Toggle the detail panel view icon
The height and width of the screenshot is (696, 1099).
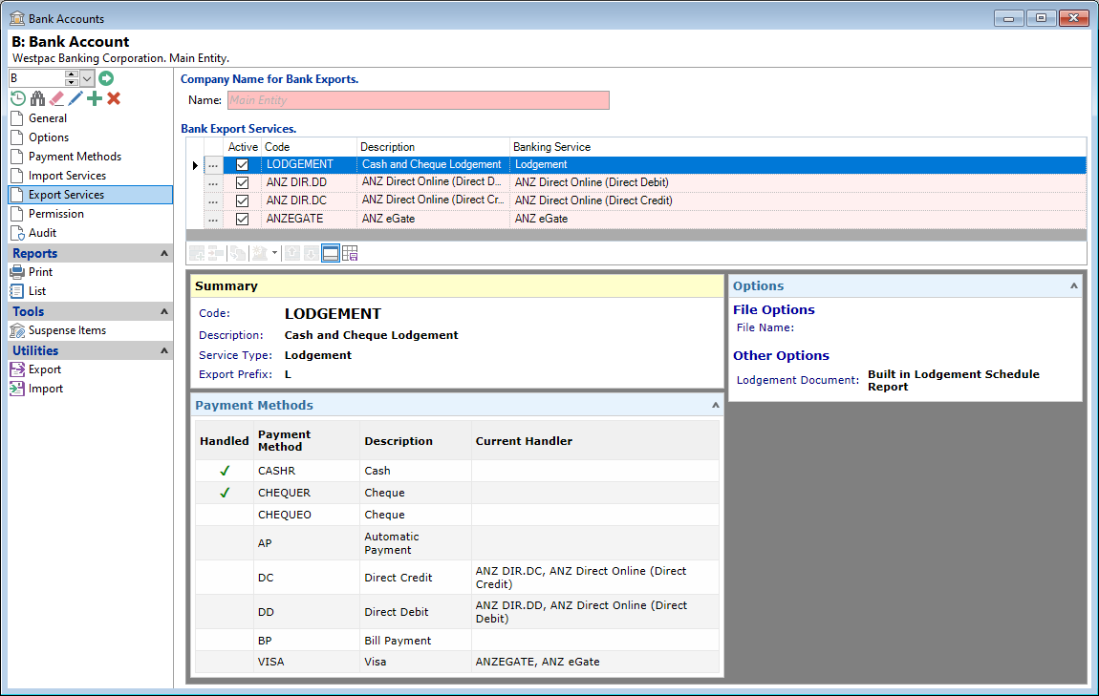331,253
